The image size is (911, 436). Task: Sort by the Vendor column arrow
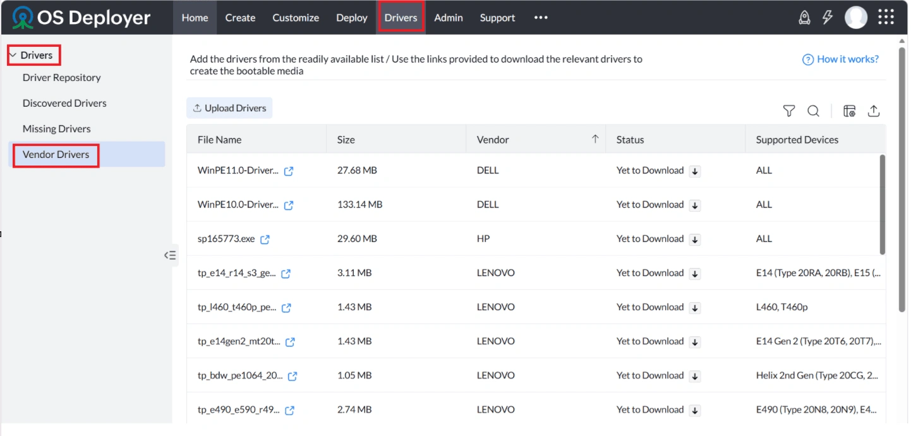pos(594,140)
